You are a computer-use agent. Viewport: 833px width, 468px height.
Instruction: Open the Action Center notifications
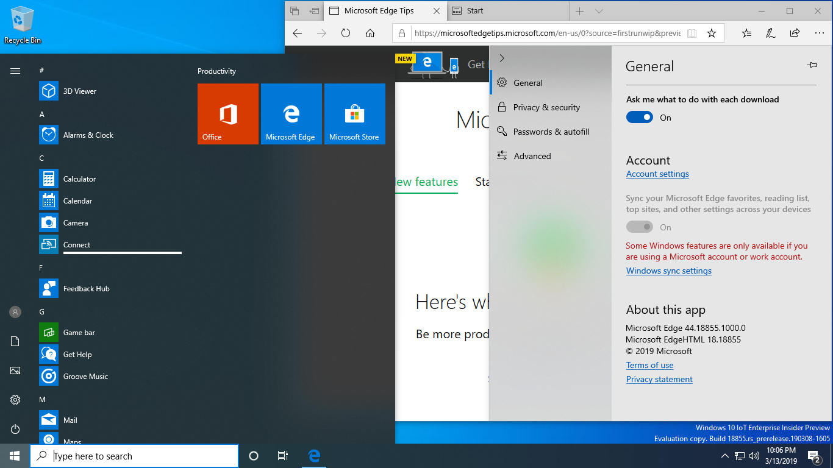[x=814, y=456]
